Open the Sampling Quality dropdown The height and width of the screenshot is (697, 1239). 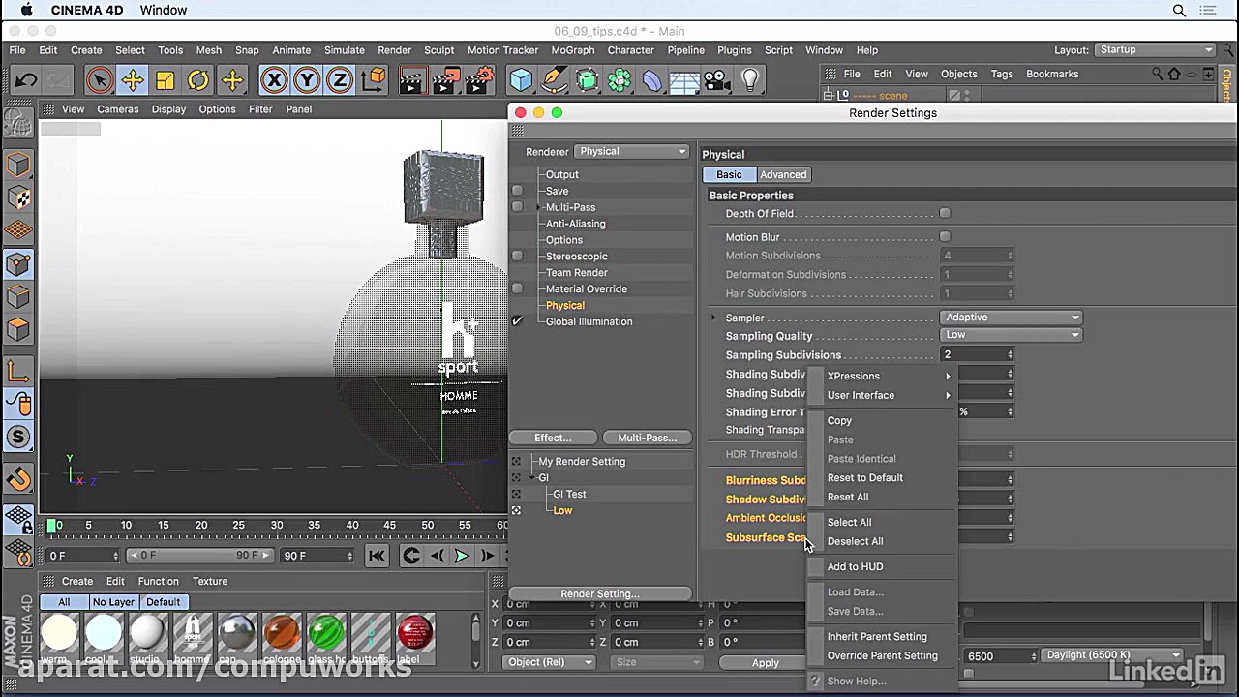point(1010,335)
